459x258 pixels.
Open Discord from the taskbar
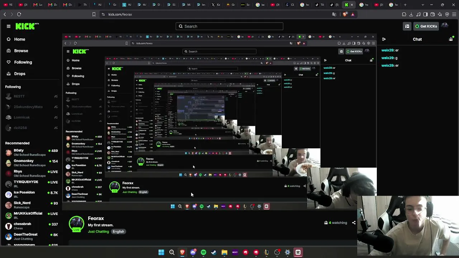click(193, 252)
